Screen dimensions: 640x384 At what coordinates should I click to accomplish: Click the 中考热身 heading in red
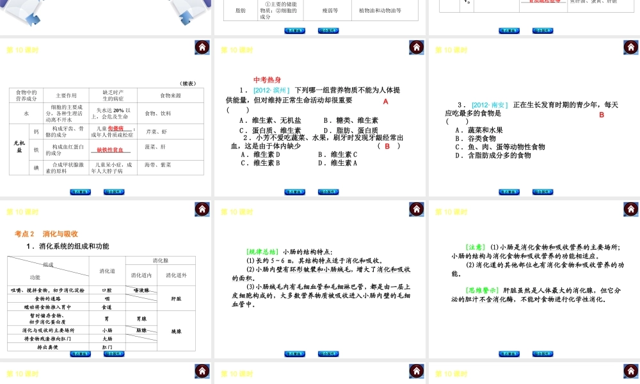pos(268,80)
